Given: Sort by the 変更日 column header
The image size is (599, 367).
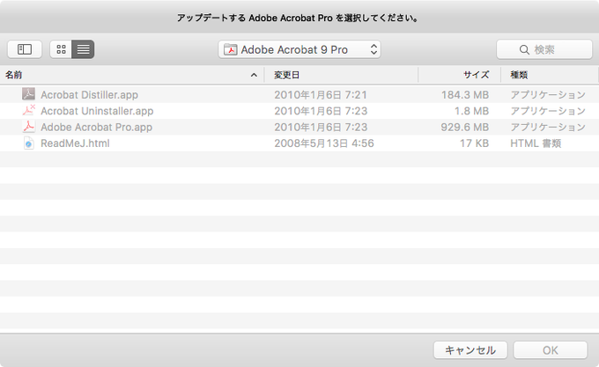Looking at the screenshot, I should [341, 75].
